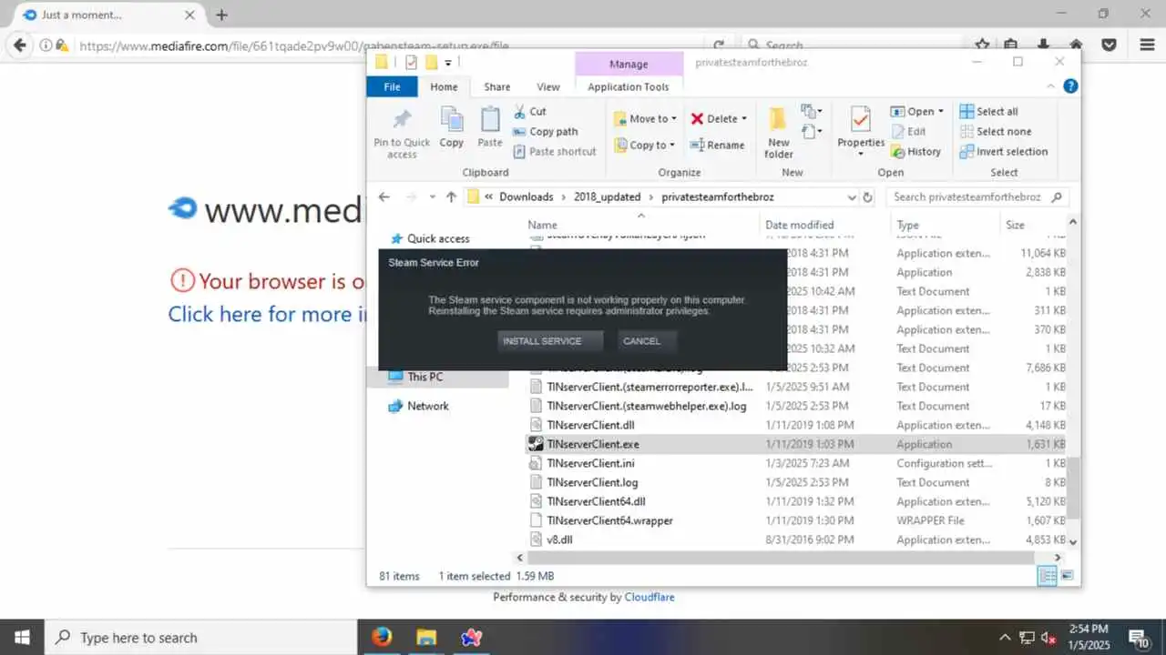Open Action Center notifications icon

pyautogui.click(x=1138, y=637)
